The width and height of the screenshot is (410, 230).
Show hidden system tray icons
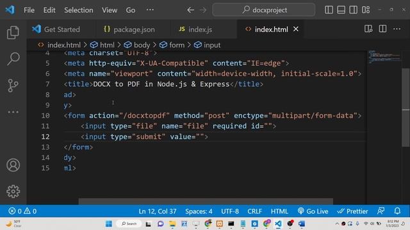point(337,224)
